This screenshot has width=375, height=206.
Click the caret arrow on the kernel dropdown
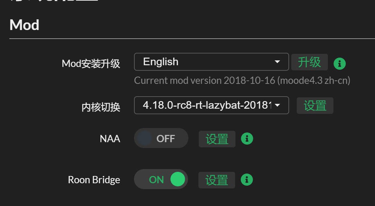[x=277, y=106]
